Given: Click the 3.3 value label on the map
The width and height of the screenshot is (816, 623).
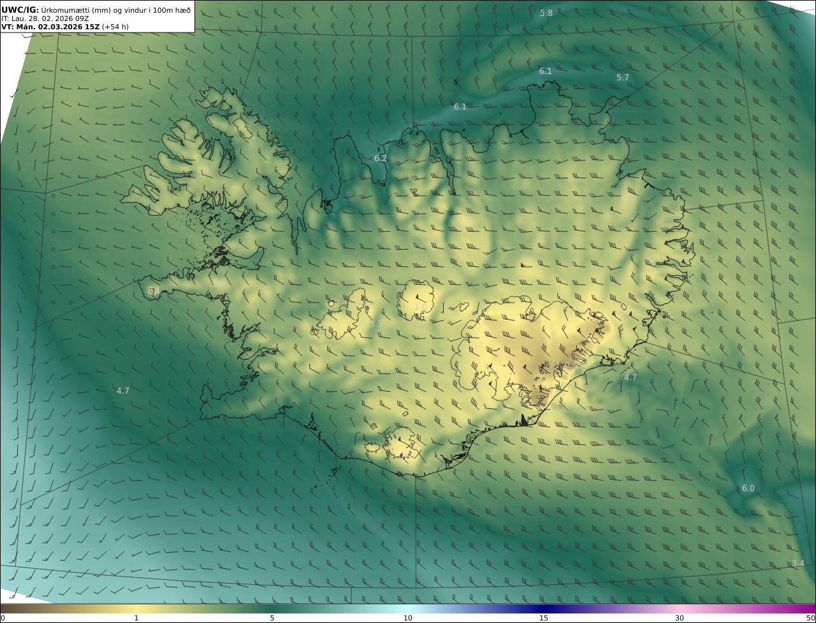Looking at the screenshot, I should (x=376, y=324).
